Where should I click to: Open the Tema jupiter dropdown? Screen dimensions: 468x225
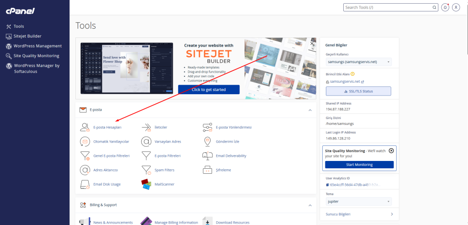[x=358, y=201]
